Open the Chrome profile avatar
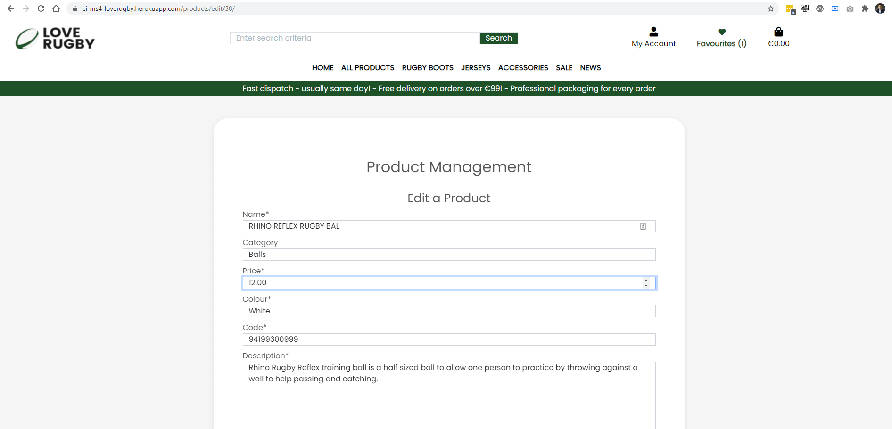 (x=880, y=8)
